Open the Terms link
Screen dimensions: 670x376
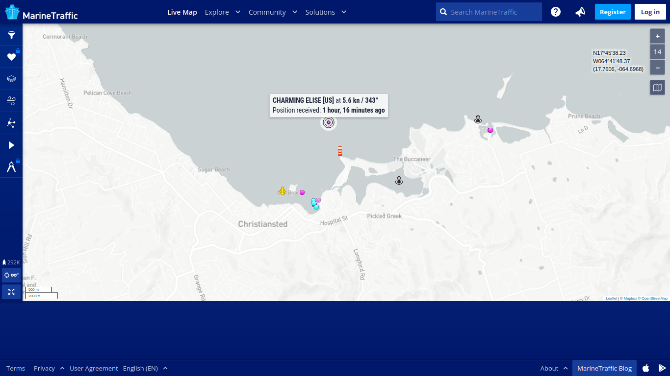(x=16, y=368)
